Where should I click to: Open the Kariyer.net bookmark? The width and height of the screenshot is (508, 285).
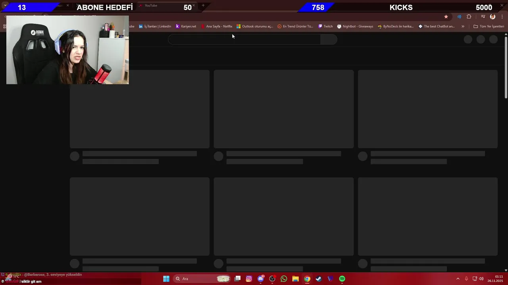[186, 27]
